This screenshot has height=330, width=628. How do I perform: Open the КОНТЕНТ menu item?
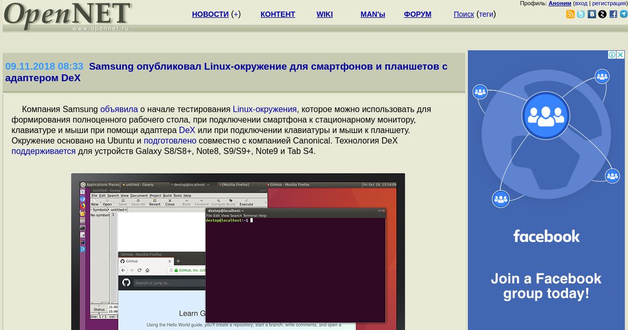(278, 14)
